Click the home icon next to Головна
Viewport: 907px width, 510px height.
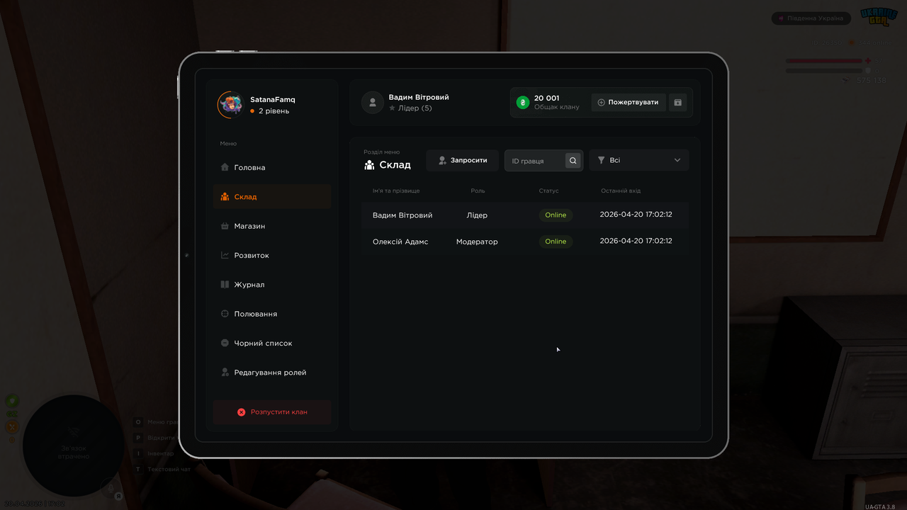click(225, 168)
